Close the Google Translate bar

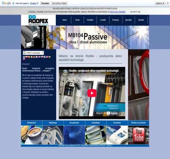(168, 3)
